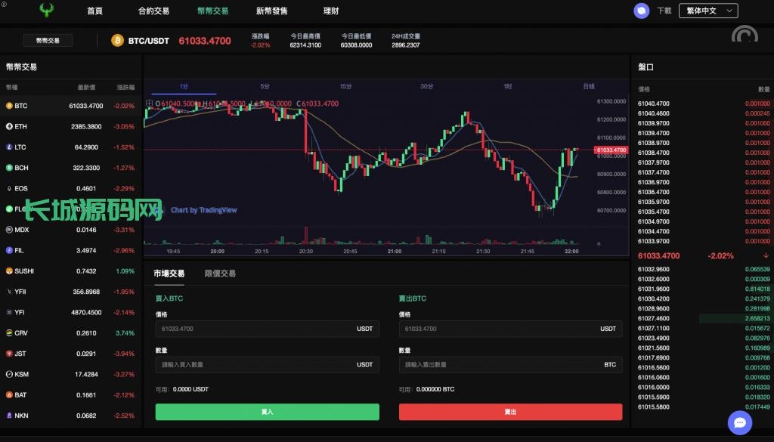Image resolution: width=774 pixels, height=442 pixels.
Task: Choose the SUSHI coin icon row
Action: [9, 271]
